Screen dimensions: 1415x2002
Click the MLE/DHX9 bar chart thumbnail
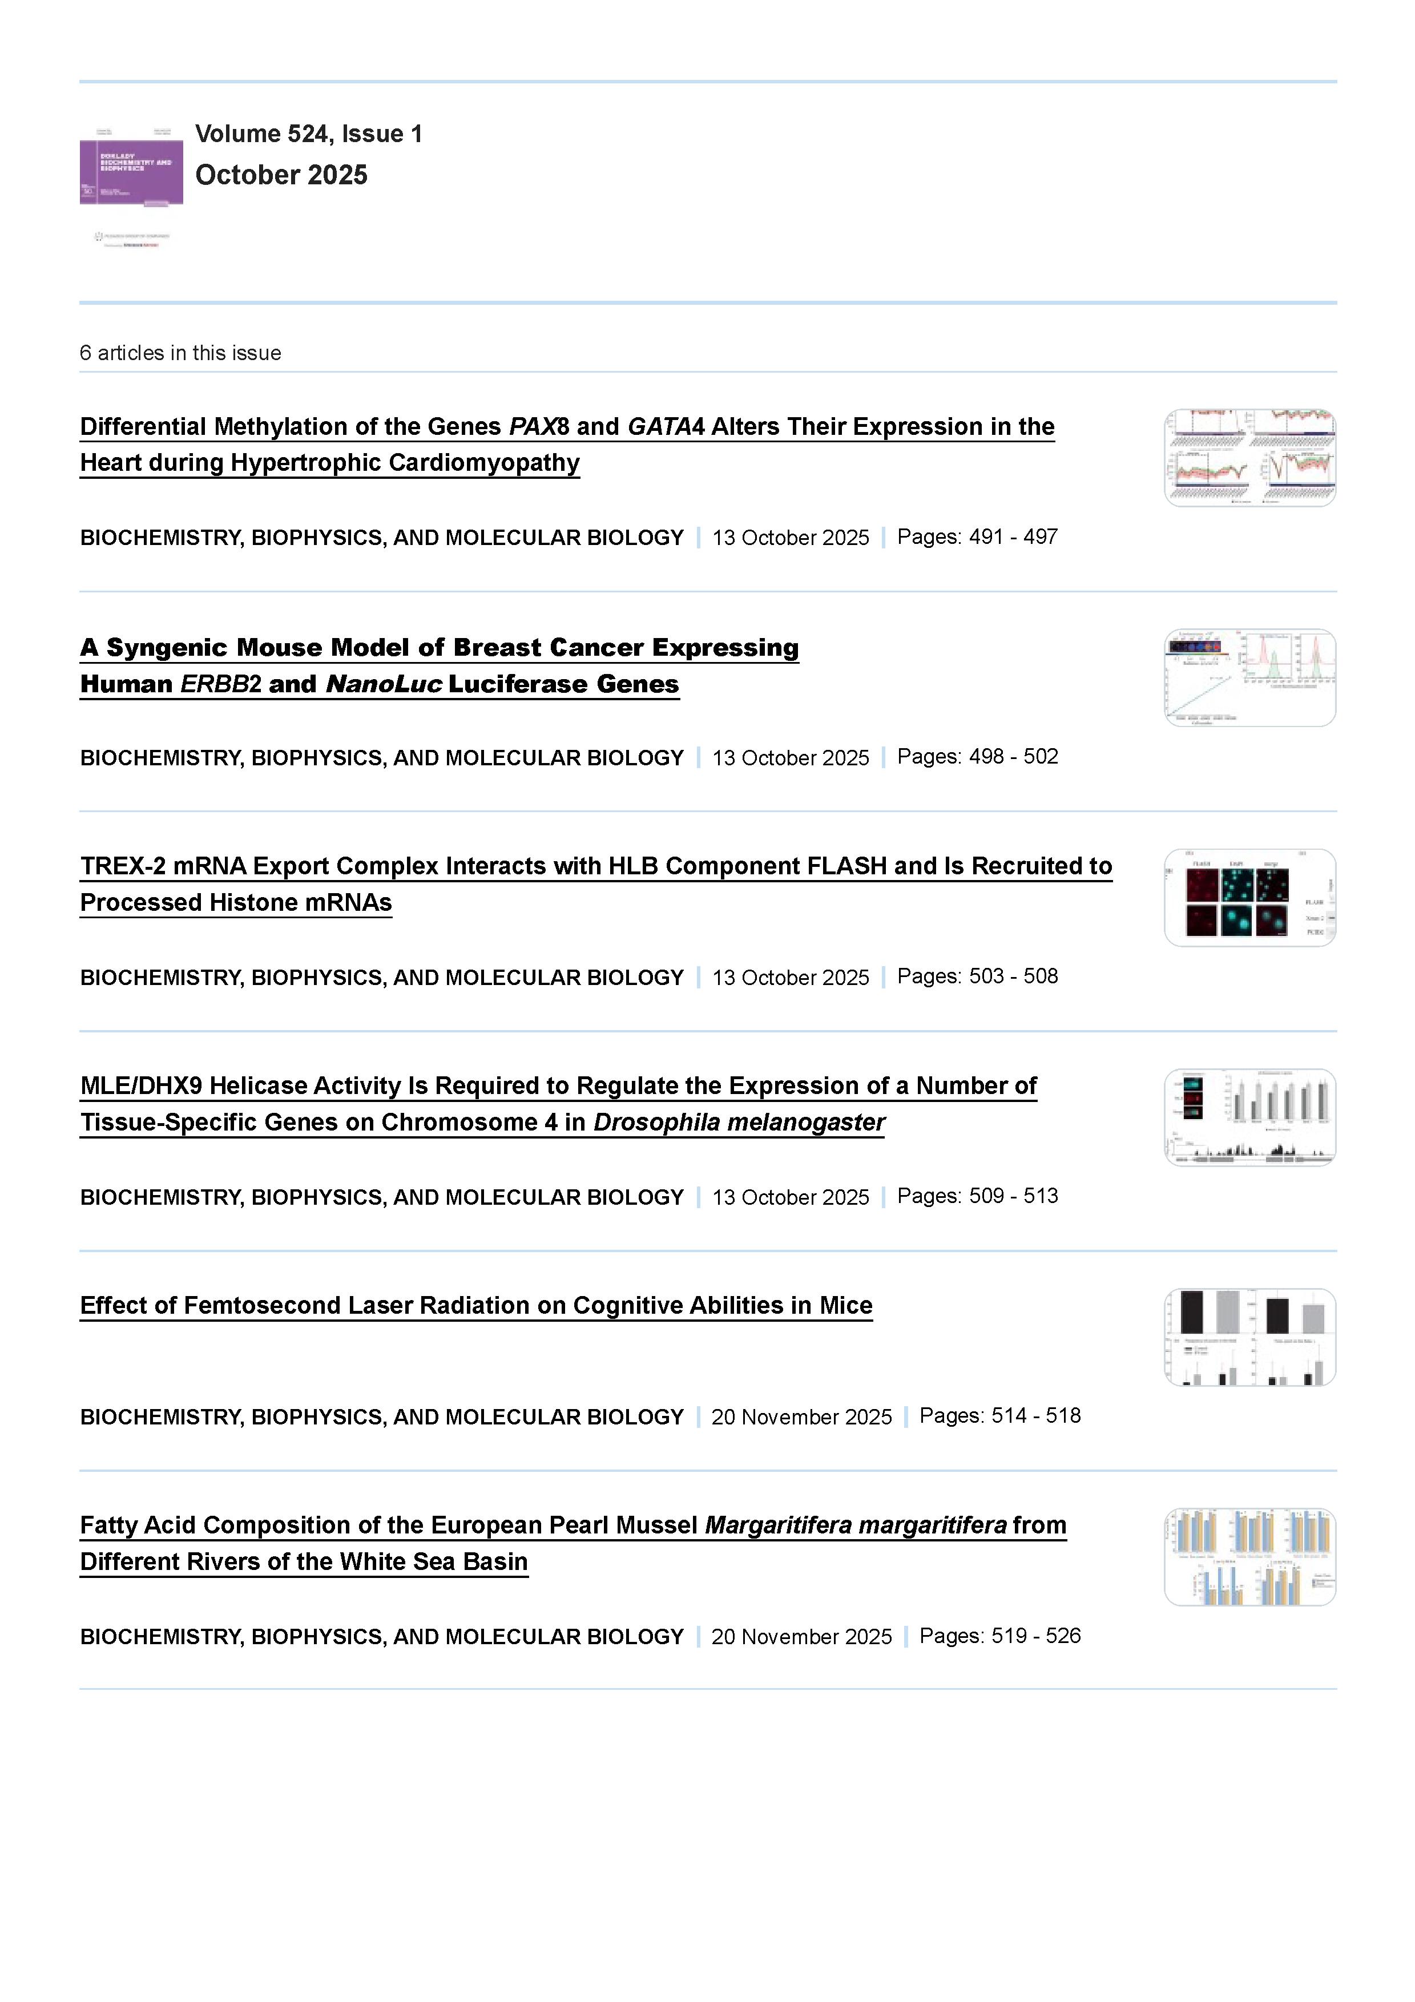pos(1249,1117)
